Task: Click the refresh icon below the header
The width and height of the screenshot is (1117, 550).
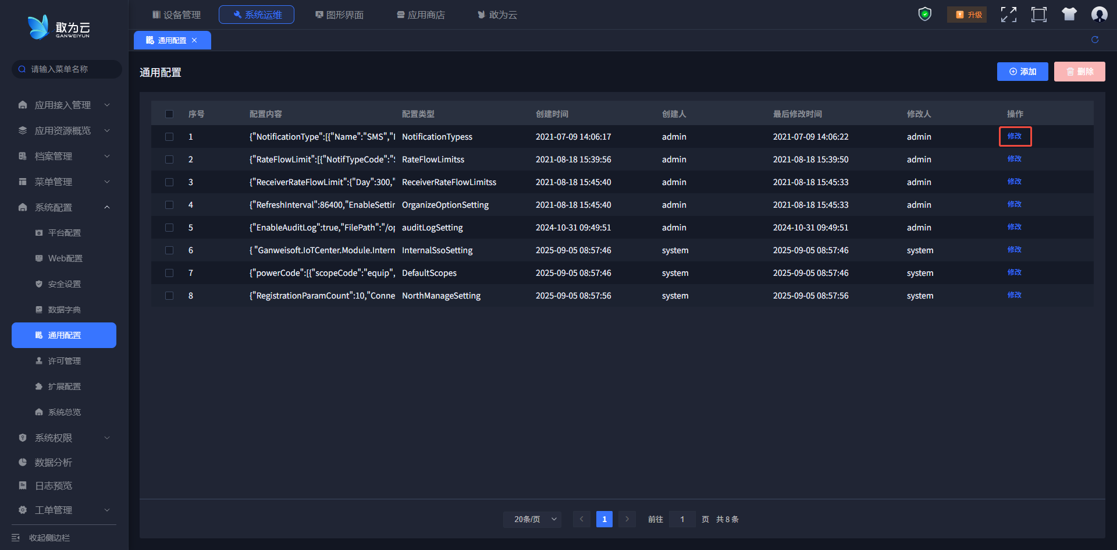Action: click(x=1095, y=40)
